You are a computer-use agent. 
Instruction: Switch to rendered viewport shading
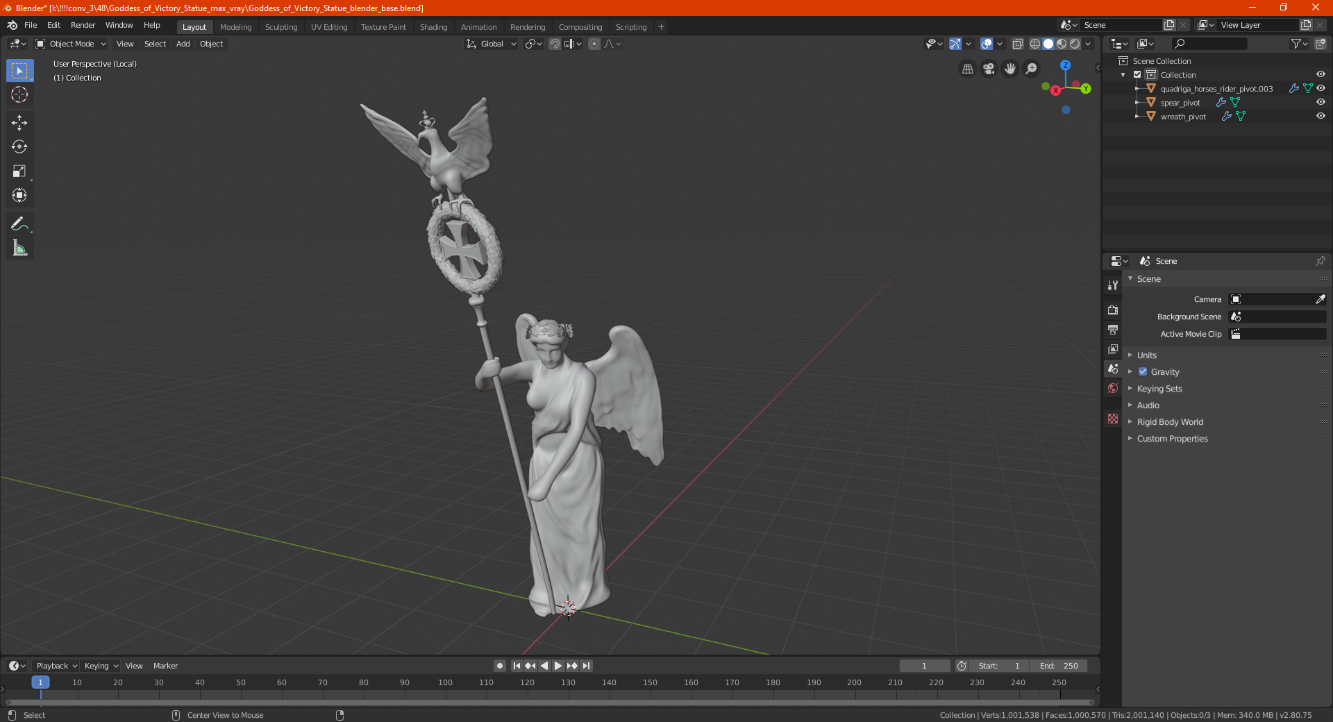pyautogui.click(x=1075, y=44)
